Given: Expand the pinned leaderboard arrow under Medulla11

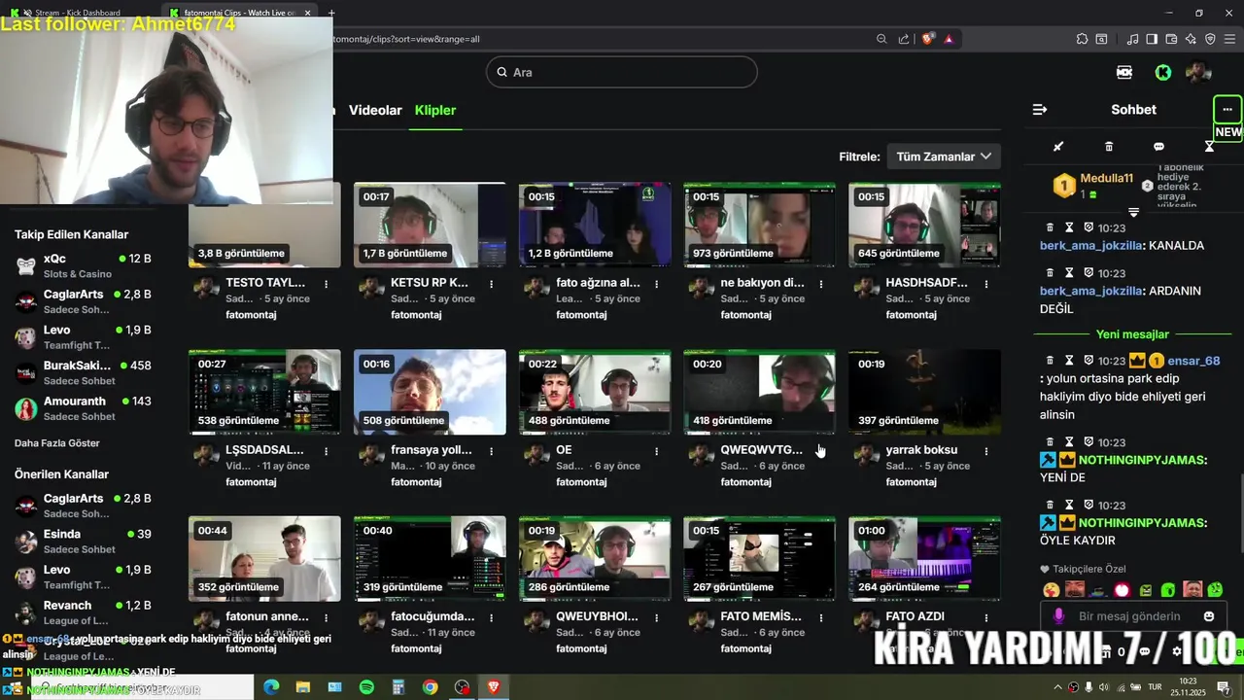Looking at the screenshot, I should (1133, 212).
